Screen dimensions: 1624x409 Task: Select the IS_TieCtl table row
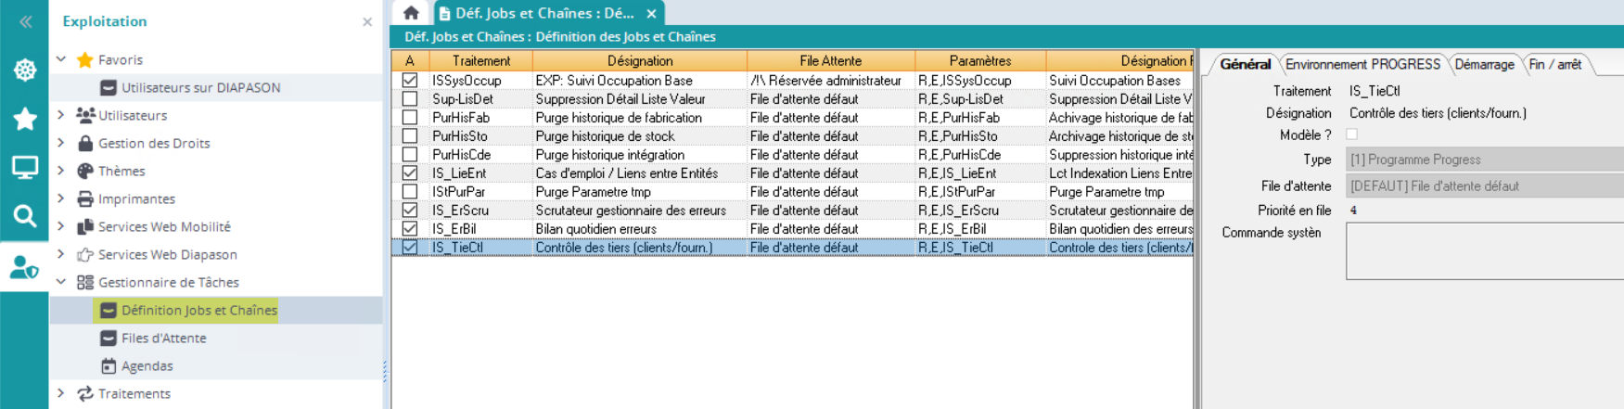[793, 248]
